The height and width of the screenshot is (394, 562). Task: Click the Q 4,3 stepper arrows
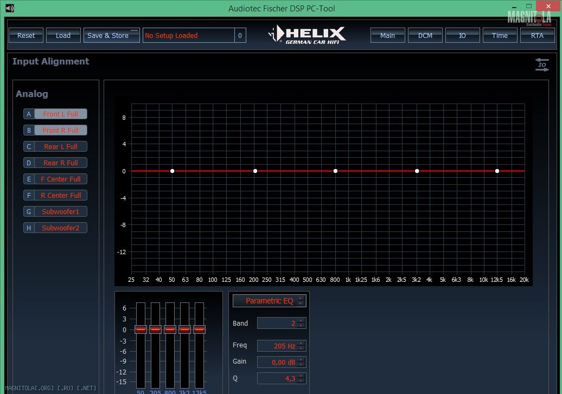click(x=301, y=378)
